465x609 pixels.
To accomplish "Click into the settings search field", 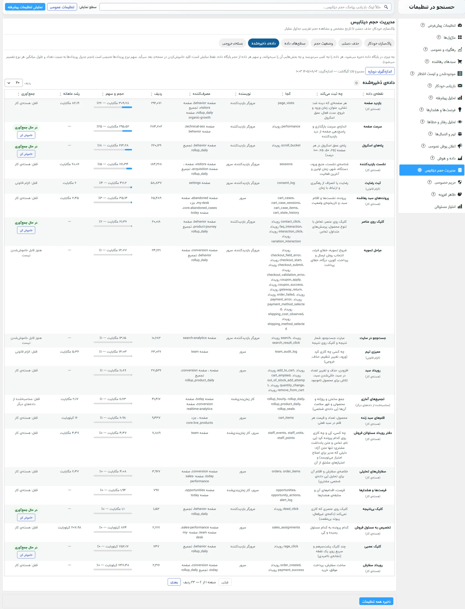I will 245,7.
